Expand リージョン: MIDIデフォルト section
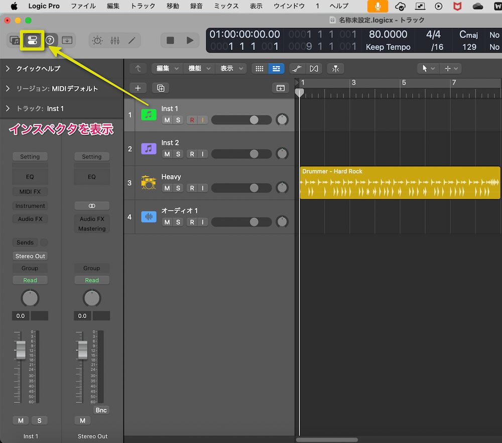 pos(8,88)
